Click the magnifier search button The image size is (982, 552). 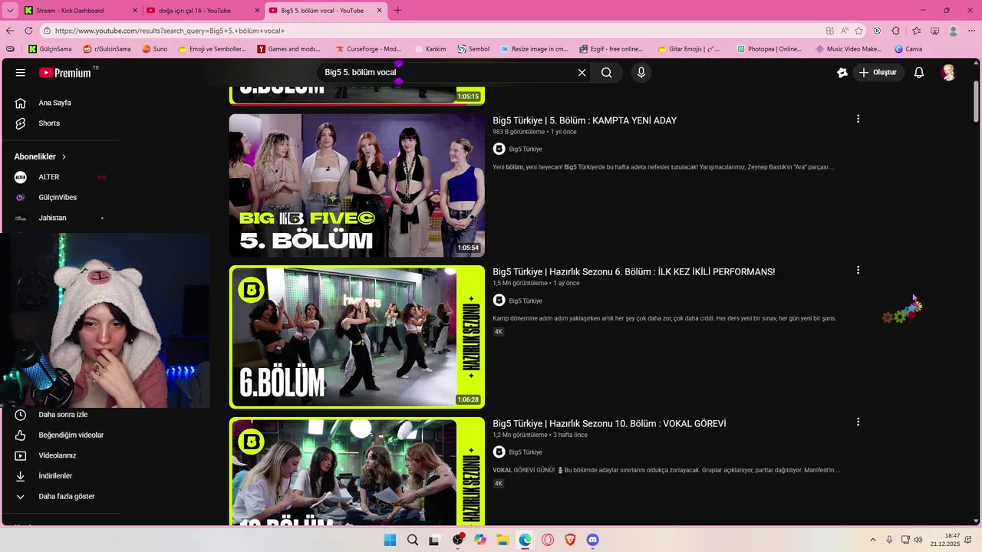[x=606, y=72]
